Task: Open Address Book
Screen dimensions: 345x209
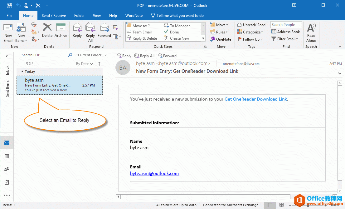Action: tap(285, 32)
